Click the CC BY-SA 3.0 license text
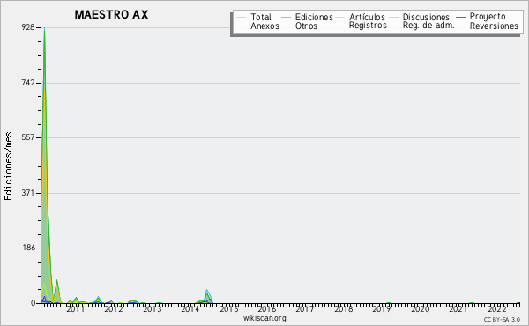 coord(502,319)
